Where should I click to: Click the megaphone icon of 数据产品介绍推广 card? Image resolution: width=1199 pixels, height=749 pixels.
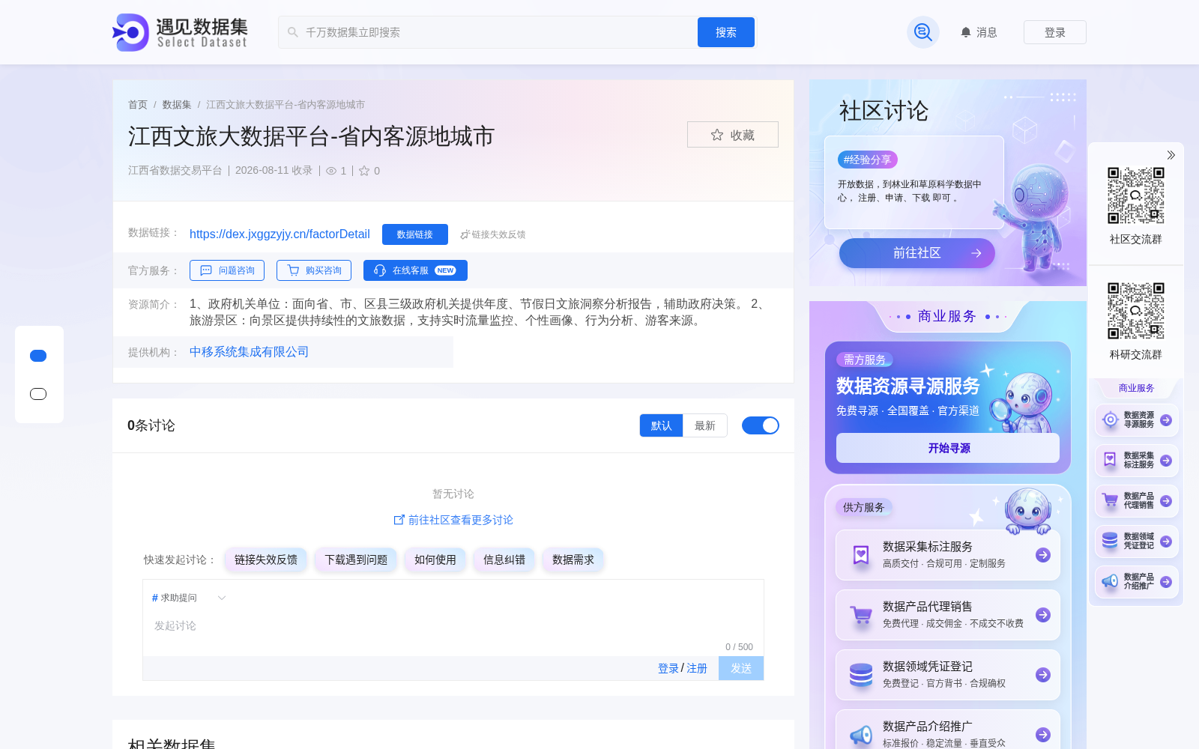[x=861, y=735]
